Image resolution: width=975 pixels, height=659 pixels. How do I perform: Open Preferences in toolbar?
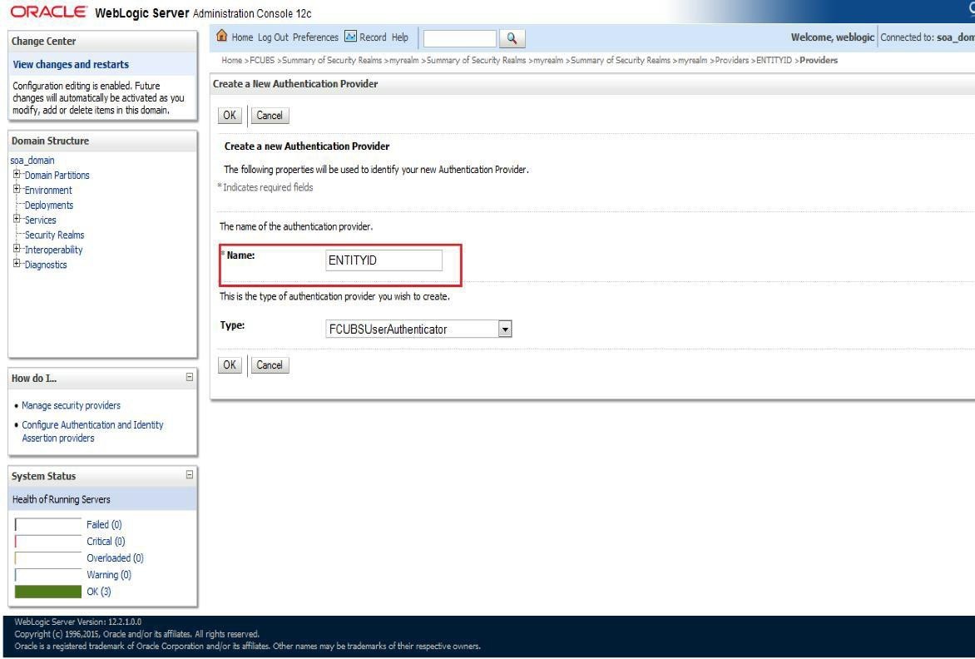pyautogui.click(x=315, y=37)
